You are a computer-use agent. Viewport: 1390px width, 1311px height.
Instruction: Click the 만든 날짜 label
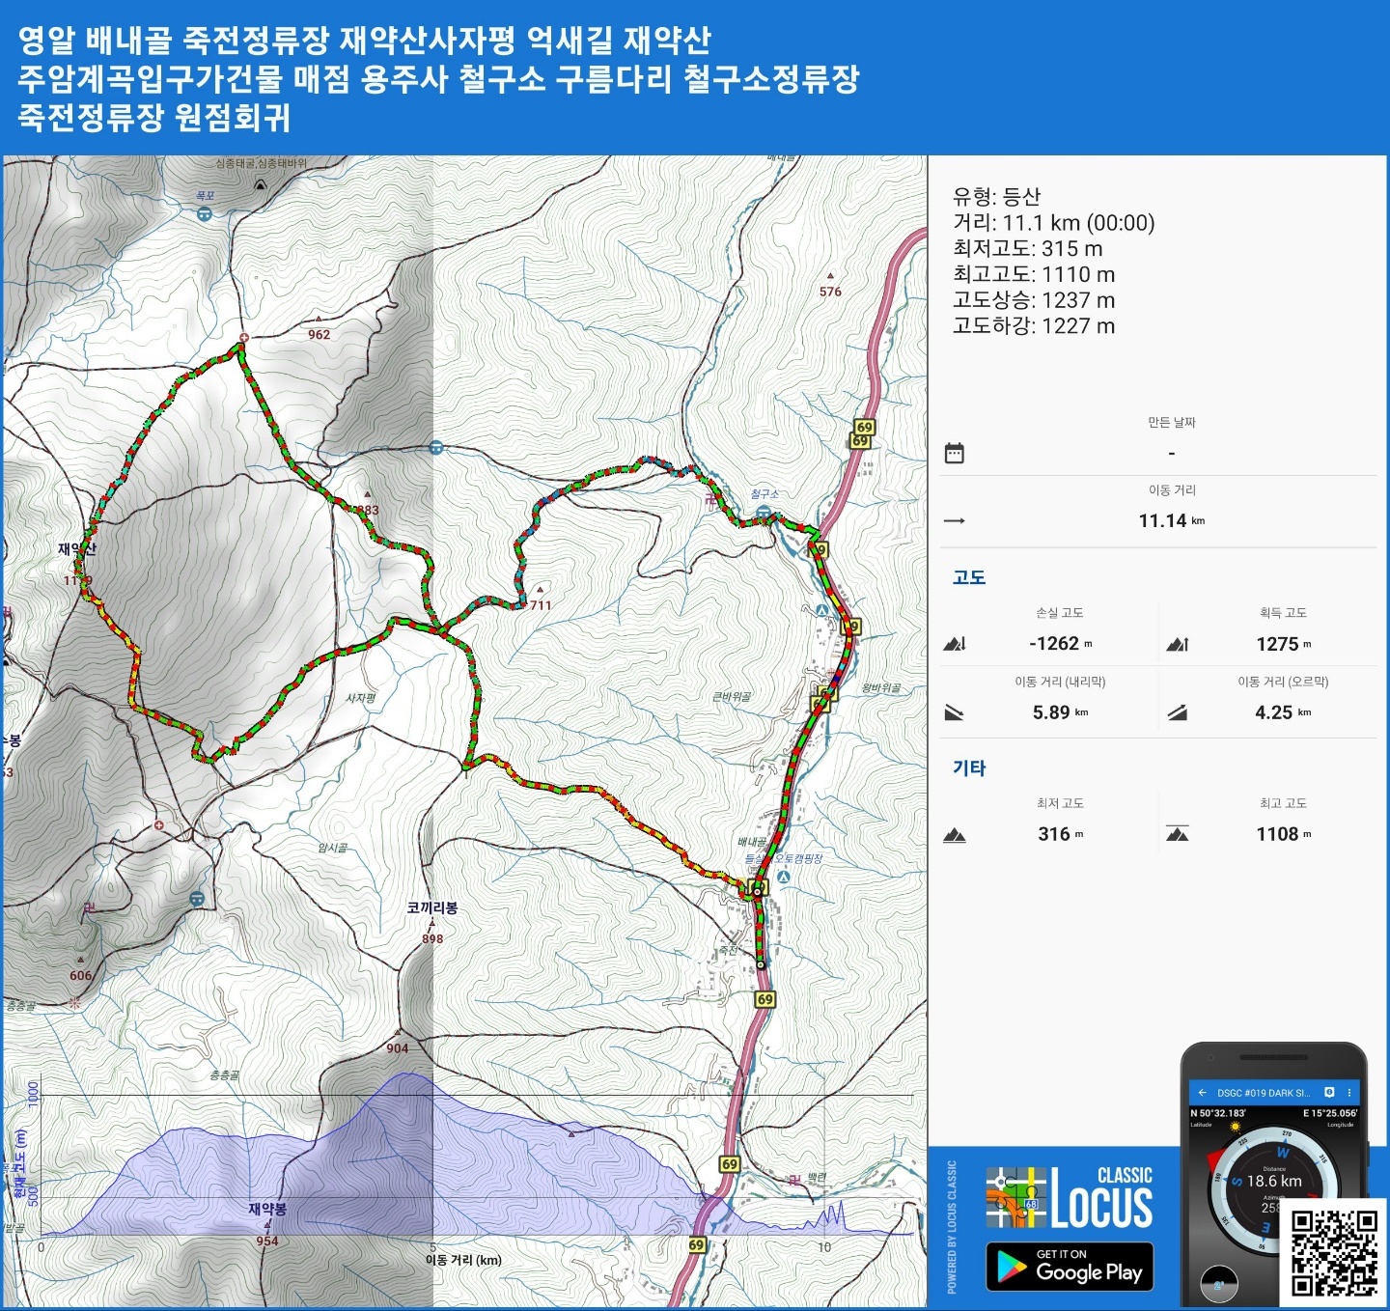(1172, 423)
